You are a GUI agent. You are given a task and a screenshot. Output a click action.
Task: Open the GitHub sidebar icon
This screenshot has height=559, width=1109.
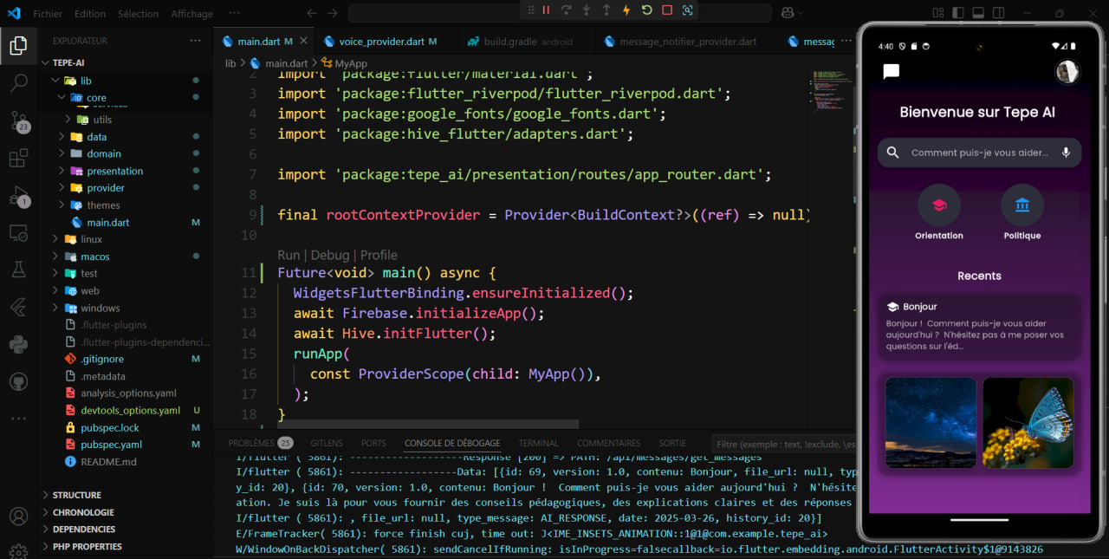click(18, 381)
